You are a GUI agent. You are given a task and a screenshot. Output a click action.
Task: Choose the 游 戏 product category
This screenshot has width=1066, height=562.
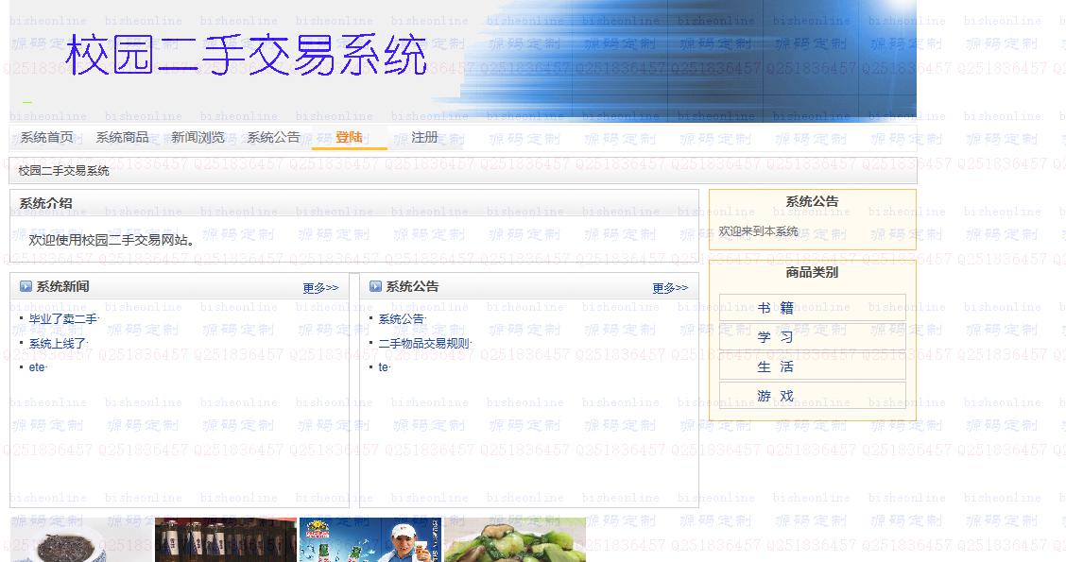click(x=813, y=396)
